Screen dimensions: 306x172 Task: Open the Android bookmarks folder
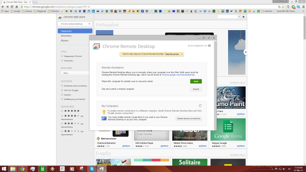(267, 11)
